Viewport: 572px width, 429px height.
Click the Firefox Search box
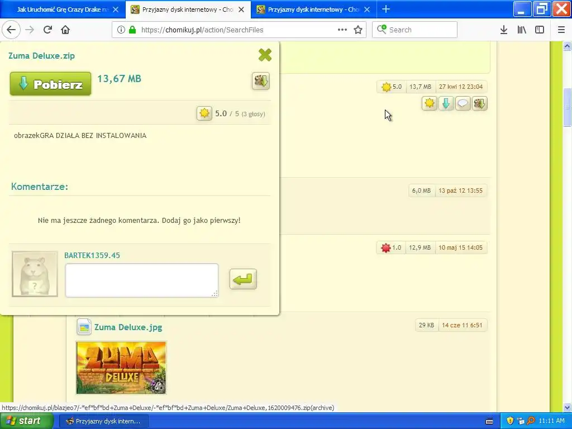415,30
